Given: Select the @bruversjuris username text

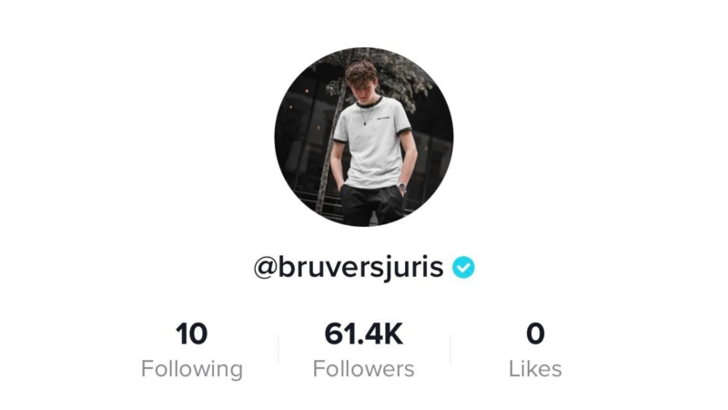Looking at the screenshot, I should click(x=349, y=268).
